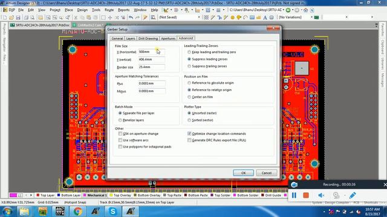387x217 pixels.
Task: Open the Route menu
Action: click(109, 10)
